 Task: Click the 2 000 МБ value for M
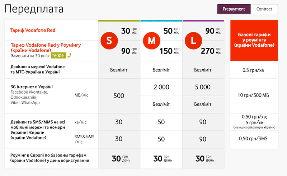(x=161, y=87)
